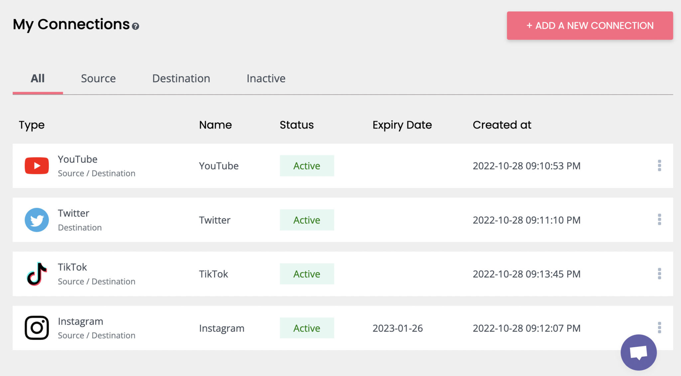This screenshot has width=681, height=376.
Task: Expand options for the TikTok connection
Action: [x=659, y=274]
